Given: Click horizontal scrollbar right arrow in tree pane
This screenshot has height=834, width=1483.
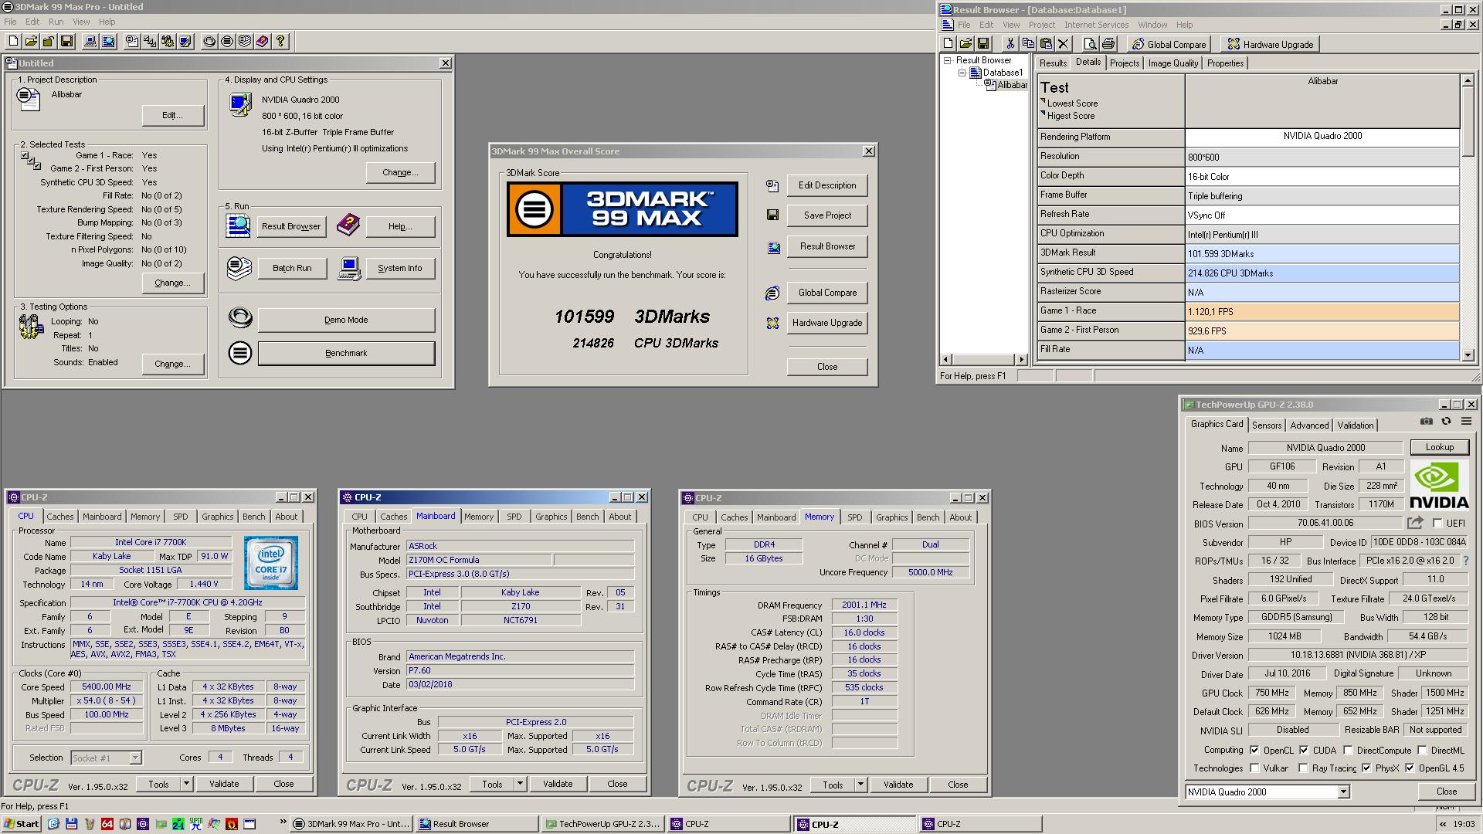Looking at the screenshot, I should (x=1022, y=359).
